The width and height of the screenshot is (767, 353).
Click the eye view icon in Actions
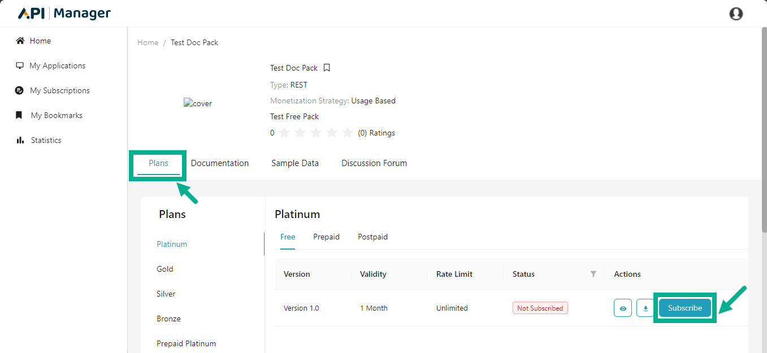tap(622, 308)
